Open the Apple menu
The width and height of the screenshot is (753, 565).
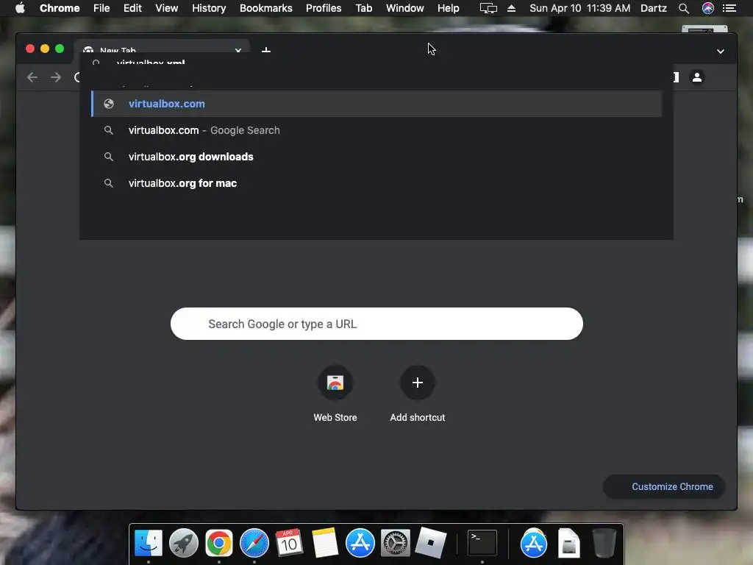coord(20,8)
